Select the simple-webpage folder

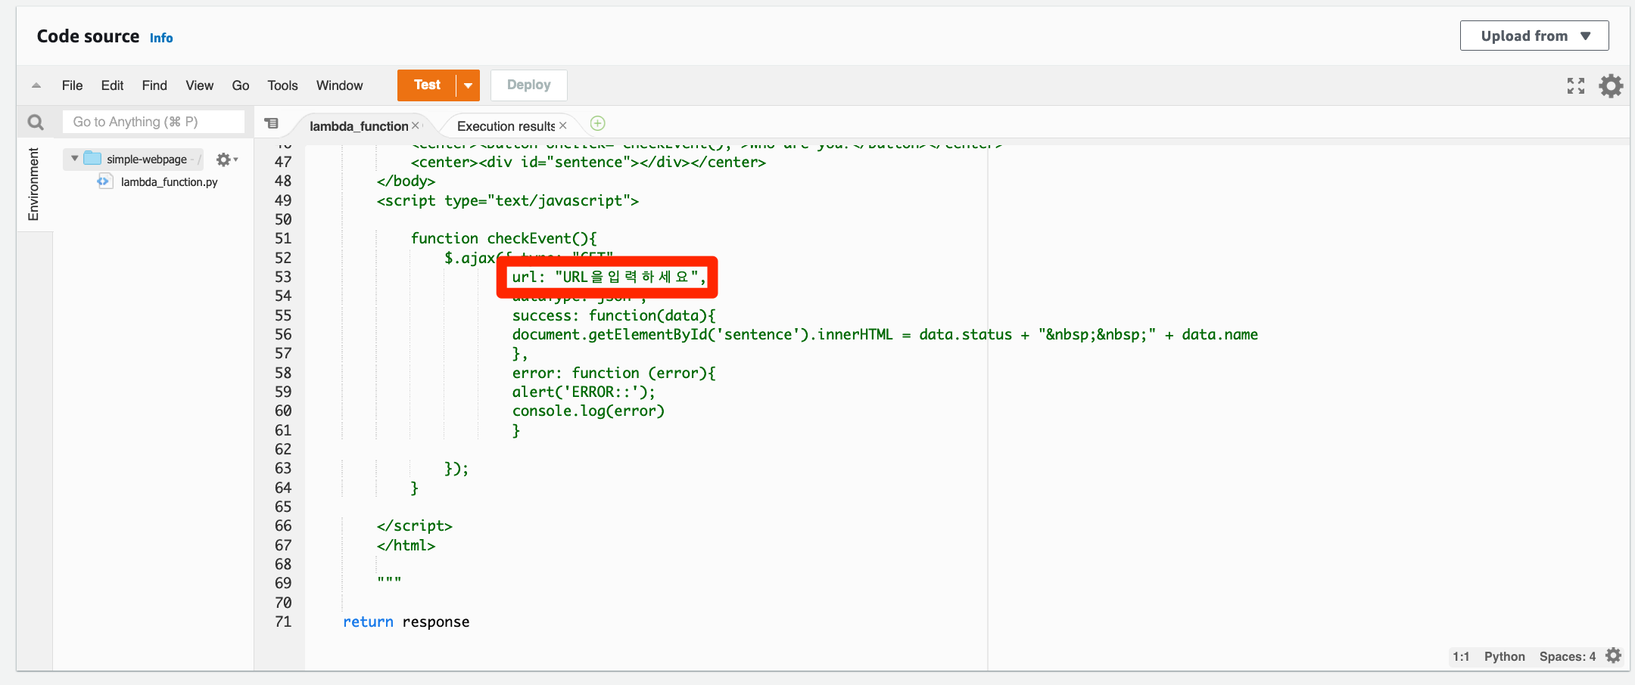pyautogui.click(x=146, y=159)
